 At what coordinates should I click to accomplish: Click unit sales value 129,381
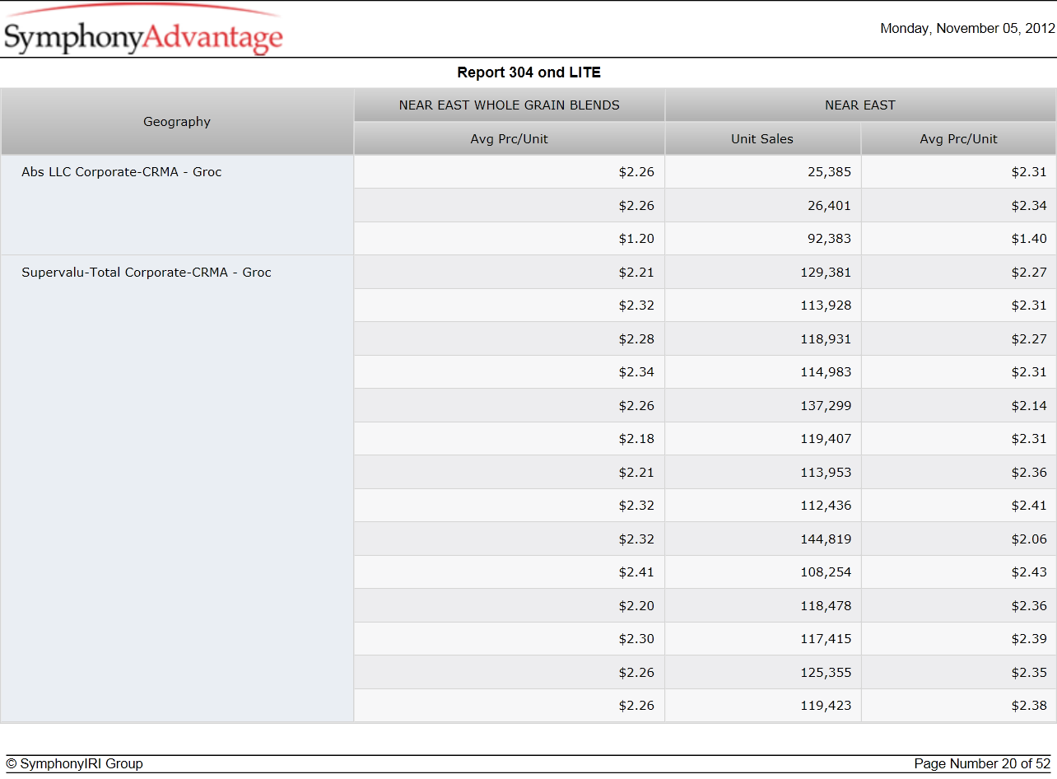(826, 272)
